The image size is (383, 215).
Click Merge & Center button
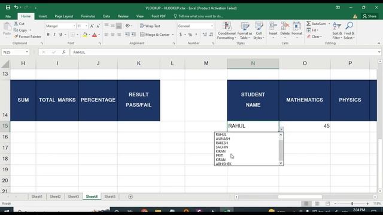coord(155,35)
